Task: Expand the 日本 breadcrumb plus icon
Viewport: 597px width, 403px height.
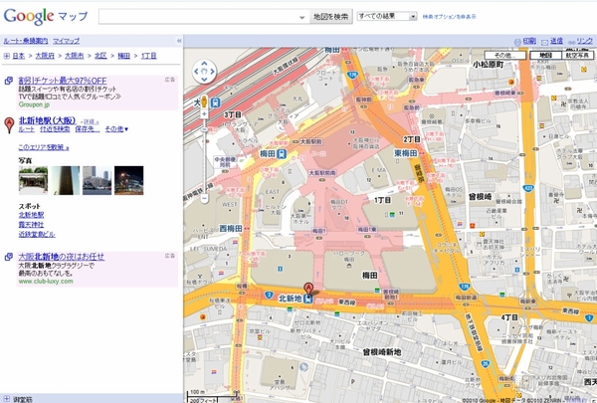Action: [x=7, y=56]
